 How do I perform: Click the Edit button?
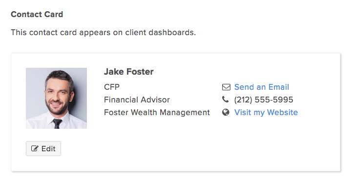[43, 149]
